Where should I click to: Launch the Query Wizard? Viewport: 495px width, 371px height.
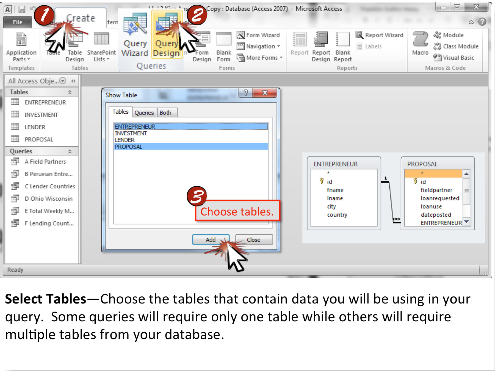135,35
